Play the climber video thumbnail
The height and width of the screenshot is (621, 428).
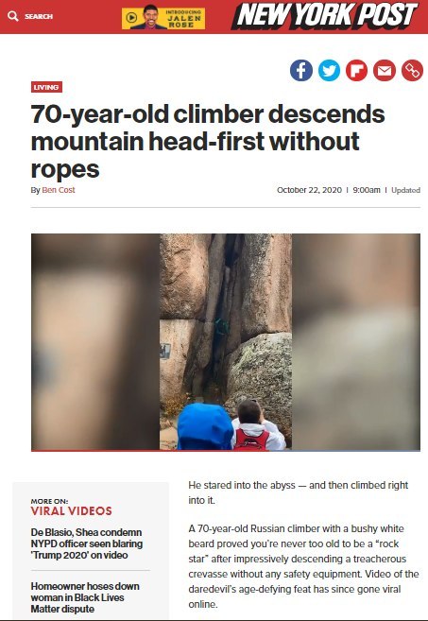[x=226, y=342]
